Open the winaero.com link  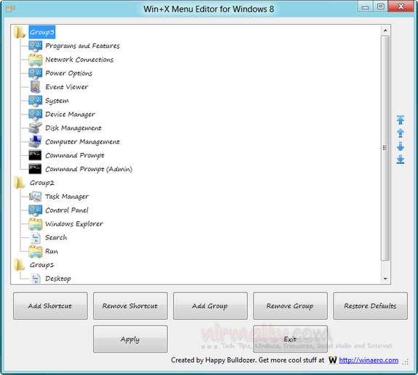369,360
